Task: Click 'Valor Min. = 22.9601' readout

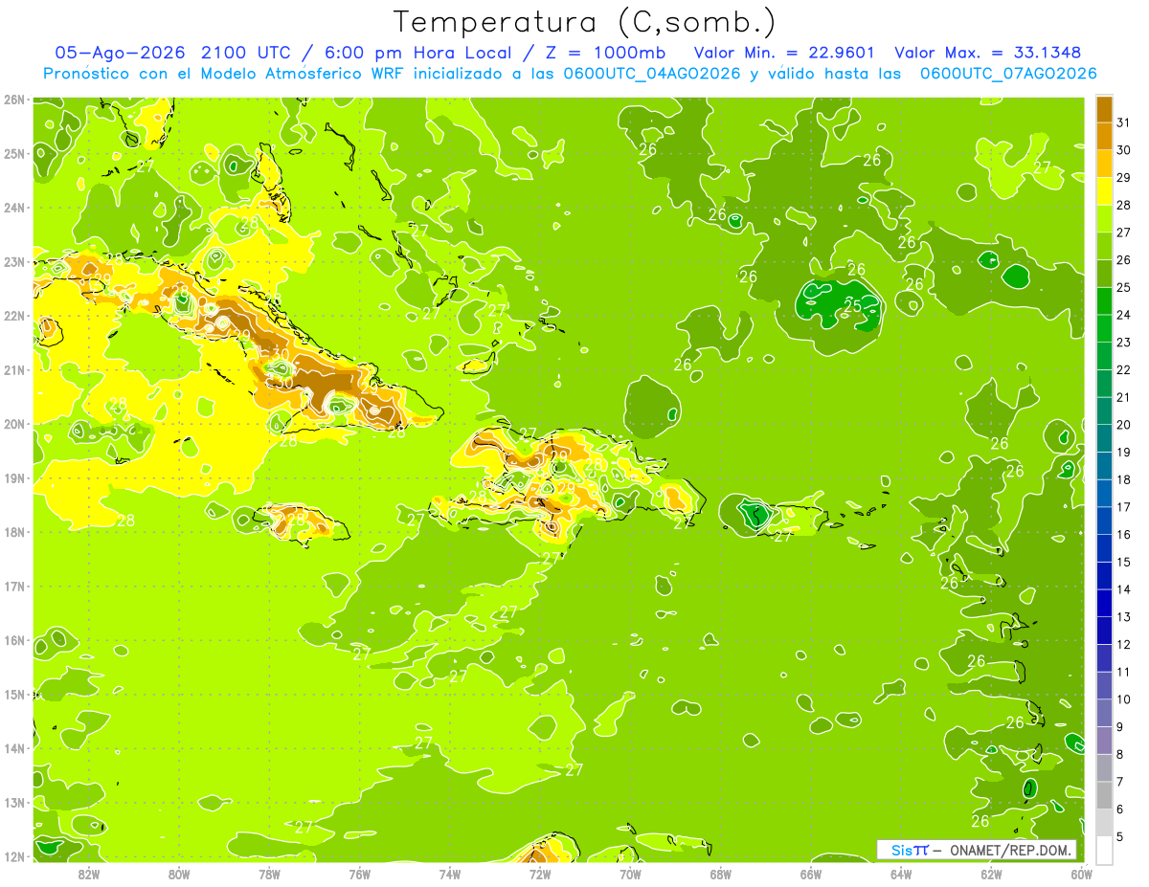Action: coord(785,53)
